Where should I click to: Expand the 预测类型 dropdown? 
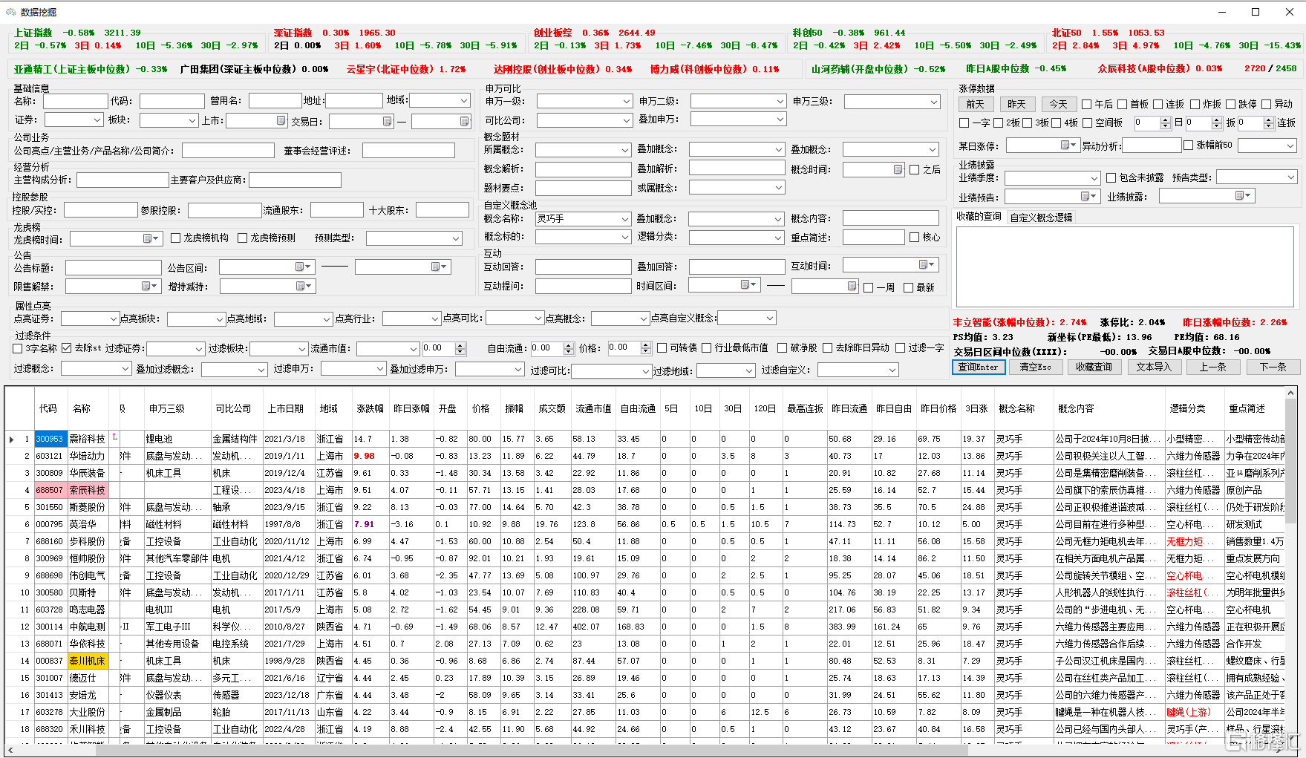456,238
